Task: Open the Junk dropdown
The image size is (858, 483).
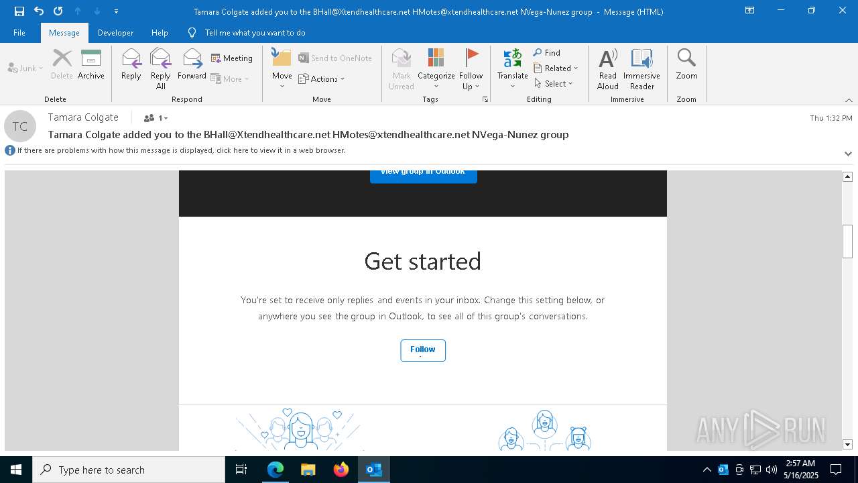Action: click(25, 68)
